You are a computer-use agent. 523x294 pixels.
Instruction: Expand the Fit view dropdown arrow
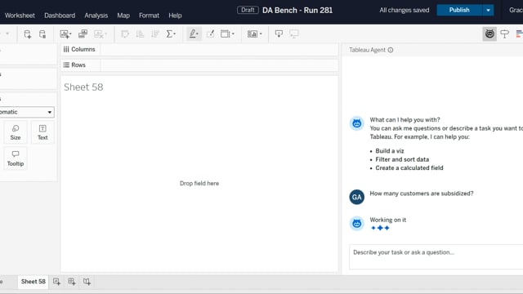pyautogui.click(x=233, y=34)
